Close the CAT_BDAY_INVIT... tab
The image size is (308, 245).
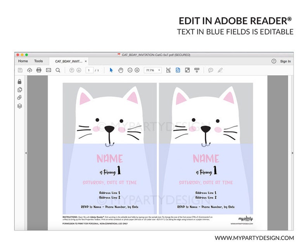(86, 61)
